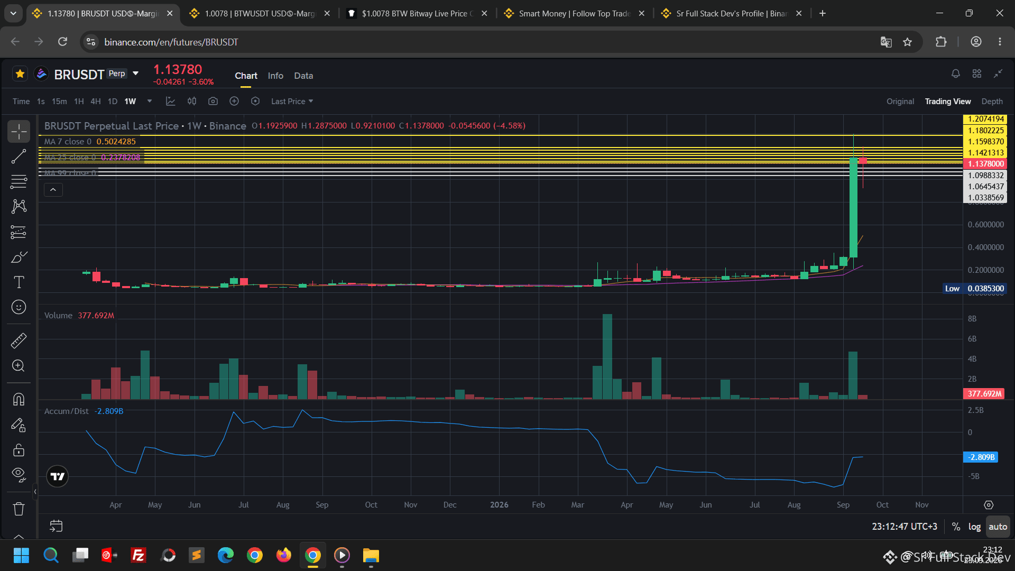Open the price alert bell icon
The image size is (1015, 571).
click(955, 73)
